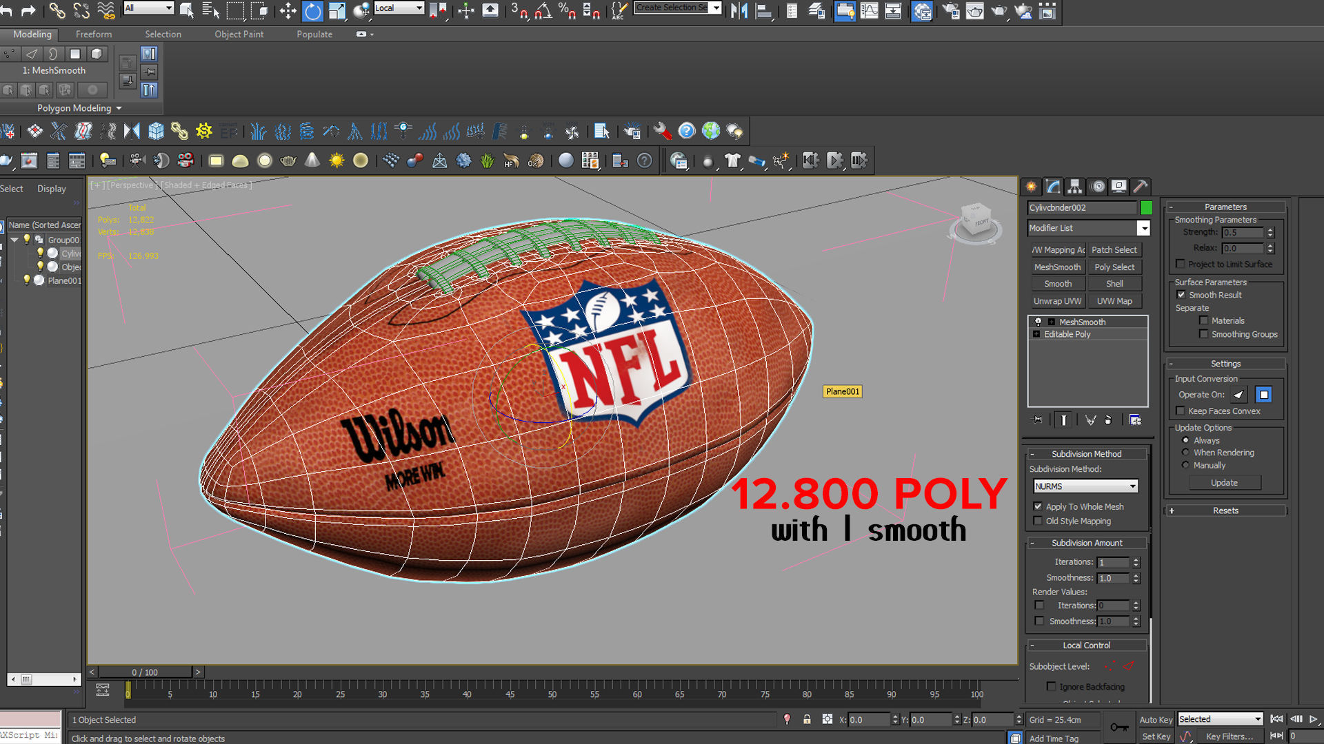The height and width of the screenshot is (744, 1324).
Task: Toggle Keep Faces Convex checkbox
Action: [1181, 411]
